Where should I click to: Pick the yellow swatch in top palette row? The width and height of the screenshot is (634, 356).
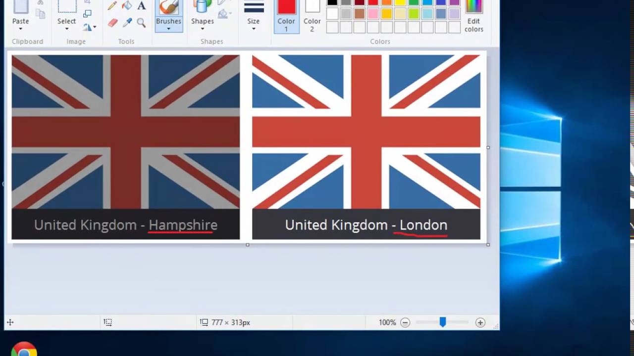pos(400,2)
